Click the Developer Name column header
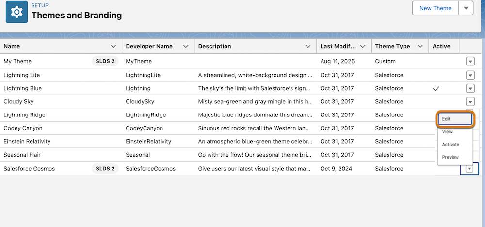The height and width of the screenshot is (227, 485). (x=158, y=46)
